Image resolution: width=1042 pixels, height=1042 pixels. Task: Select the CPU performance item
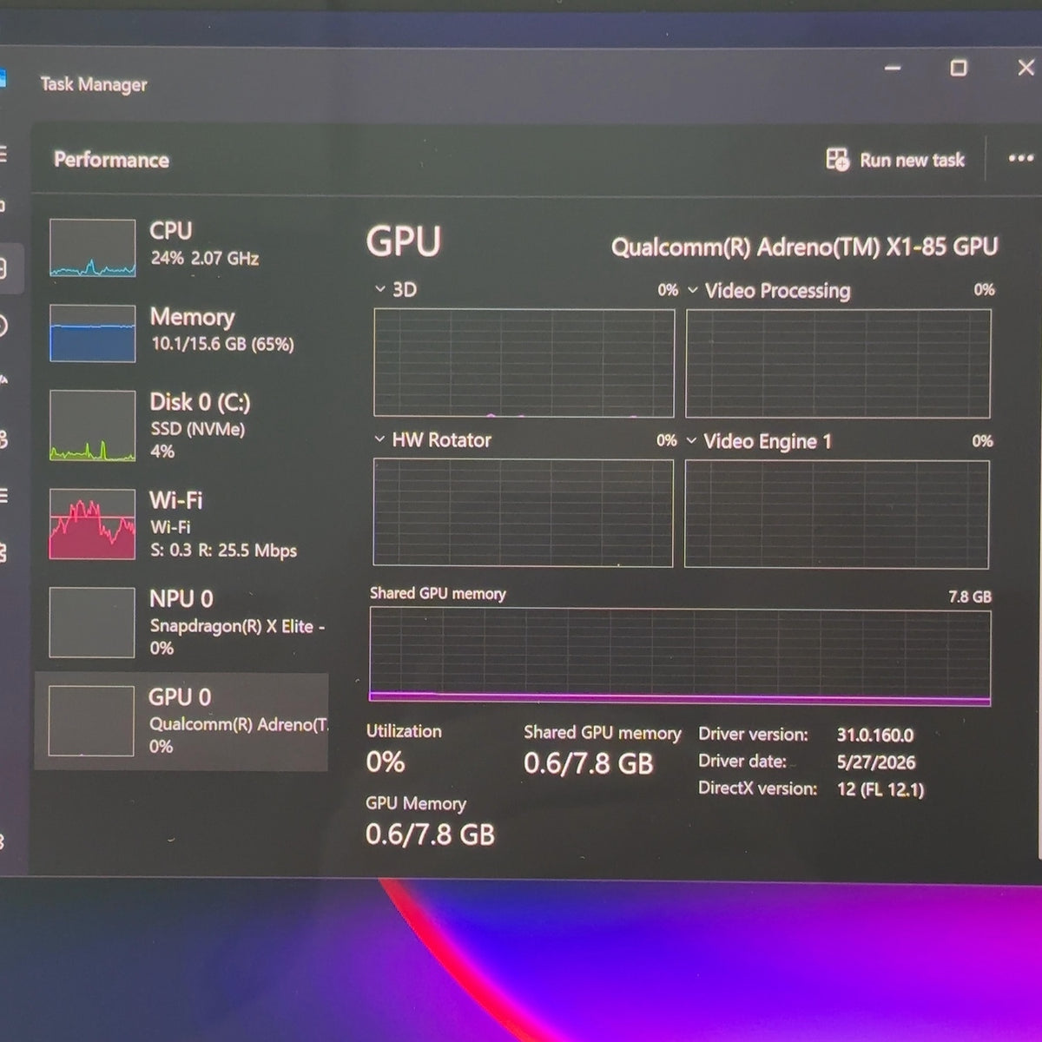(x=182, y=247)
